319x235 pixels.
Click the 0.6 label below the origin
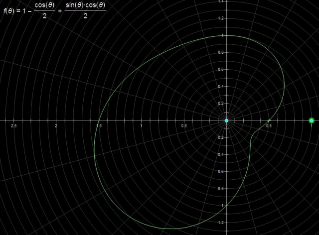click(x=220, y=172)
